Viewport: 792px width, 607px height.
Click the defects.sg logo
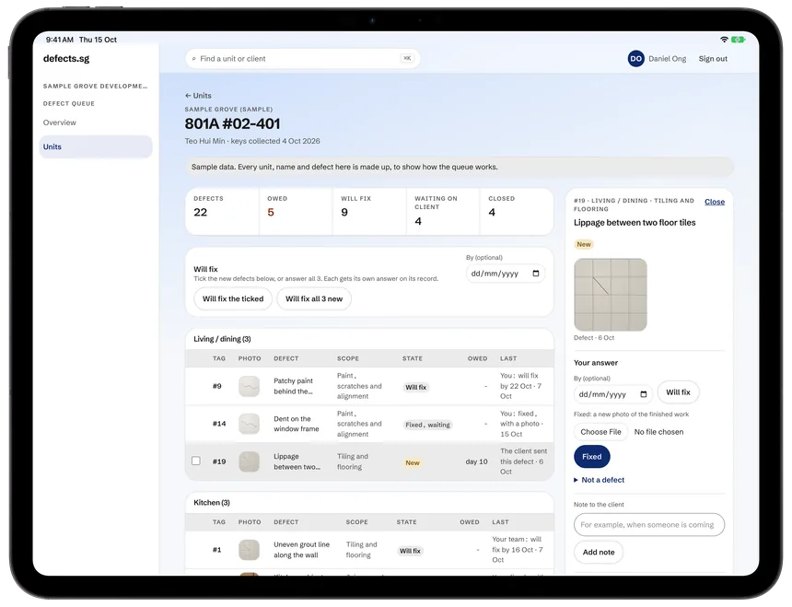(66, 59)
